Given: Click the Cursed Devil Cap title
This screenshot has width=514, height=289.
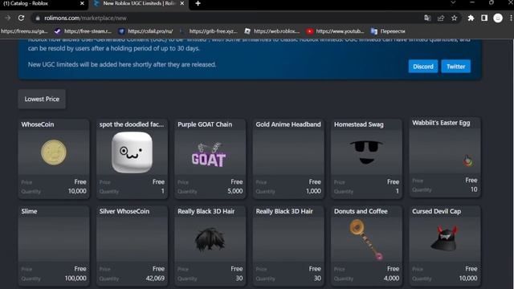Looking at the screenshot, I should coord(436,211).
